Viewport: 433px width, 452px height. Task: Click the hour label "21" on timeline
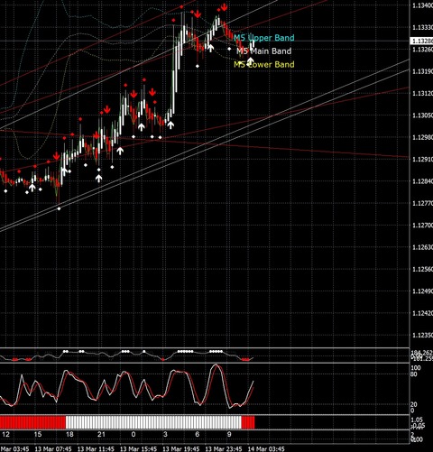[x=101, y=434]
